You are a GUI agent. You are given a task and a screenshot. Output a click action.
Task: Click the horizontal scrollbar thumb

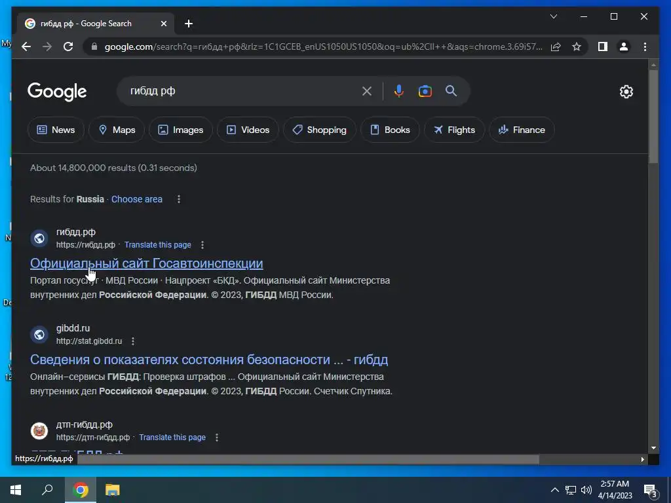tap(308, 459)
